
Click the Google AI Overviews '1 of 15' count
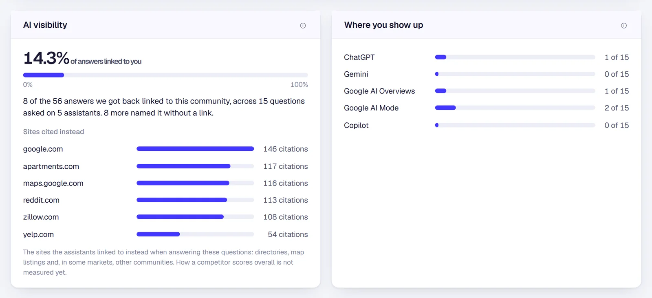[x=617, y=91]
